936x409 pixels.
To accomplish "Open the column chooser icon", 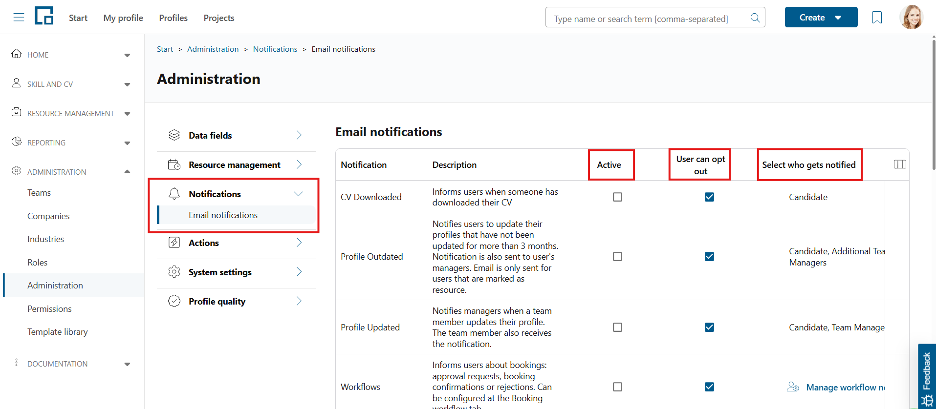I will (900, 164).
